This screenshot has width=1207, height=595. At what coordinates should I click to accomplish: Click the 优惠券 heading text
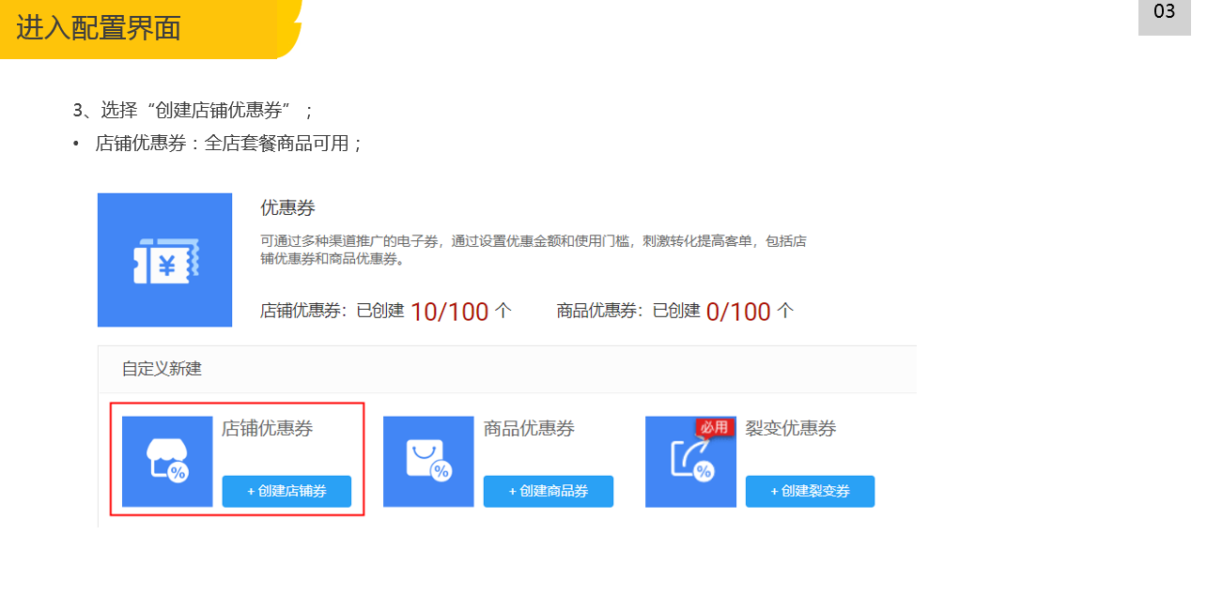(x=287, y=208)
